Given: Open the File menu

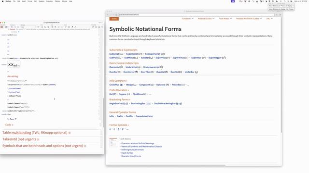Looking at the screenshot, I should pyautogui.click(x=14, y=1).
